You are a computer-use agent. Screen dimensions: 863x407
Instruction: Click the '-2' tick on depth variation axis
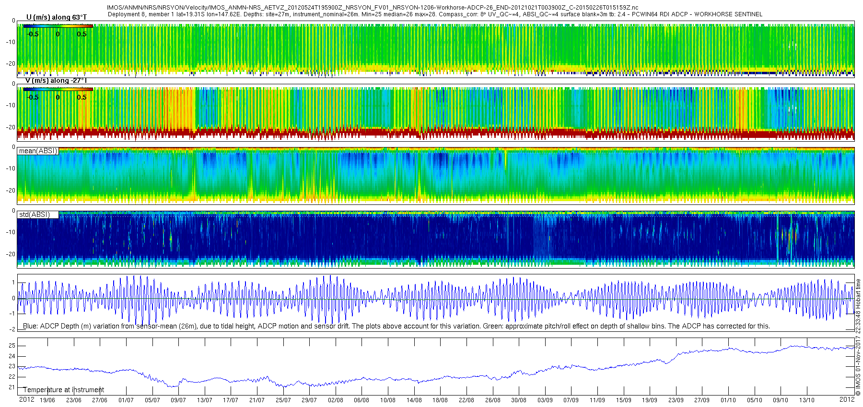[x=12, y=329]
